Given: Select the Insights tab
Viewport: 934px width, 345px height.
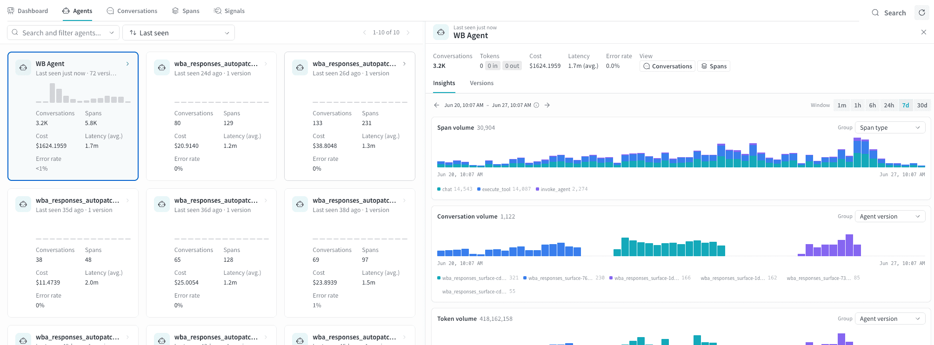Looking at the screenshot, I should click(444, 83).
